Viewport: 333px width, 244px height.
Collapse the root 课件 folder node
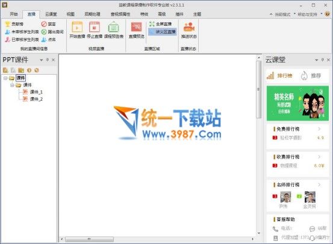click(5, 78)
